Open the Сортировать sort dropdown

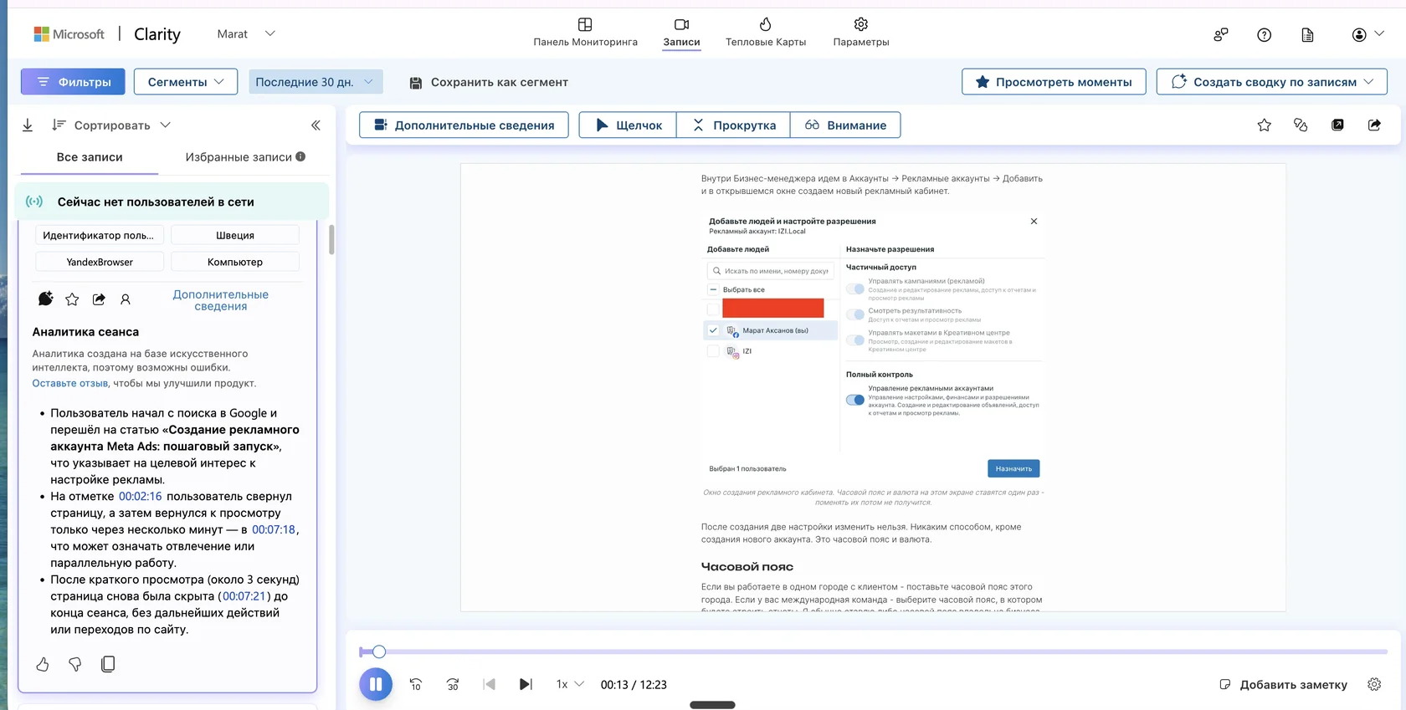pyautogui.click(x=111, y=125)
